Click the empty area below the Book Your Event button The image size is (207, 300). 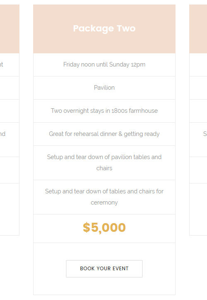pos(104,286)
